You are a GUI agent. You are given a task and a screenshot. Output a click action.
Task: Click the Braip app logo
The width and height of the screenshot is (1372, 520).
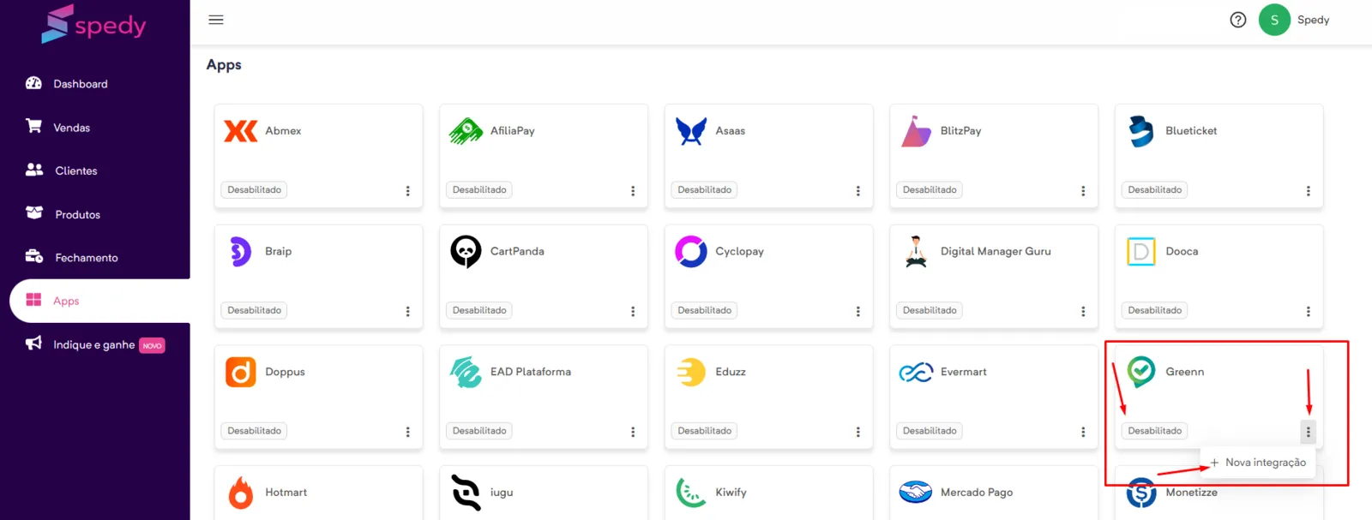pos(241,252)
